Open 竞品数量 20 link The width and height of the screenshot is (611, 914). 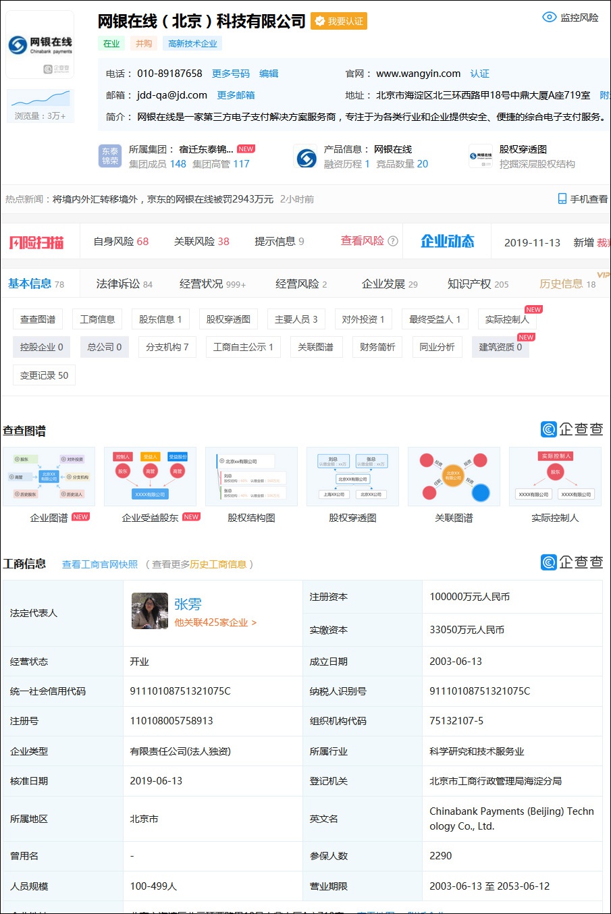[x=402, y=164]
